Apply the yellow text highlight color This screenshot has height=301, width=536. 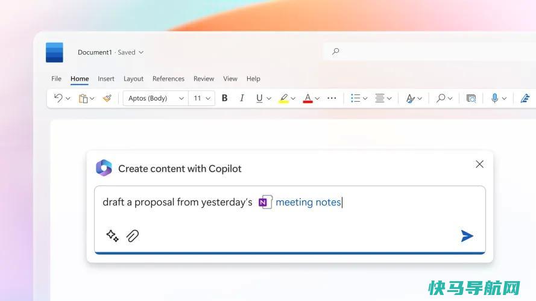point(284,98)
